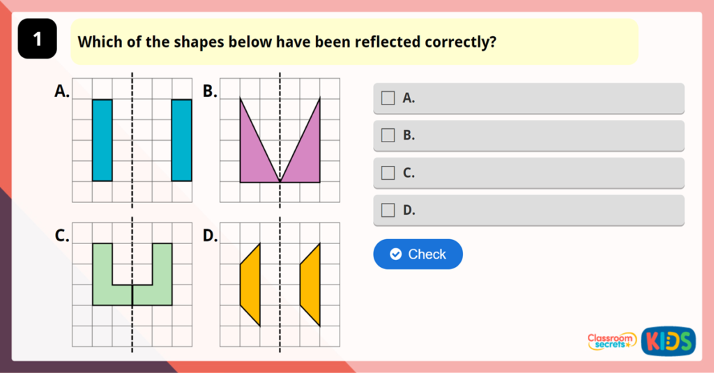Enable the checkbox for answer D
The height and width of the screenshot is (373, 714).
[388, 210]
